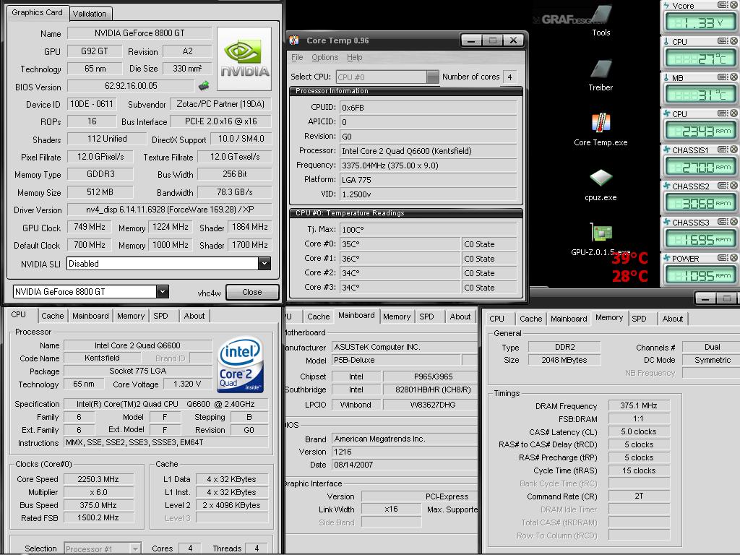The width and height of the screenshot is (740, 555).
Task: Click the Intel Core 2 Quad logo in CPU-Z
Action: coord(240,364)
